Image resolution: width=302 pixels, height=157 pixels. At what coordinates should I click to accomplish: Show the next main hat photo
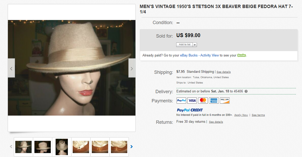point(132,68)
